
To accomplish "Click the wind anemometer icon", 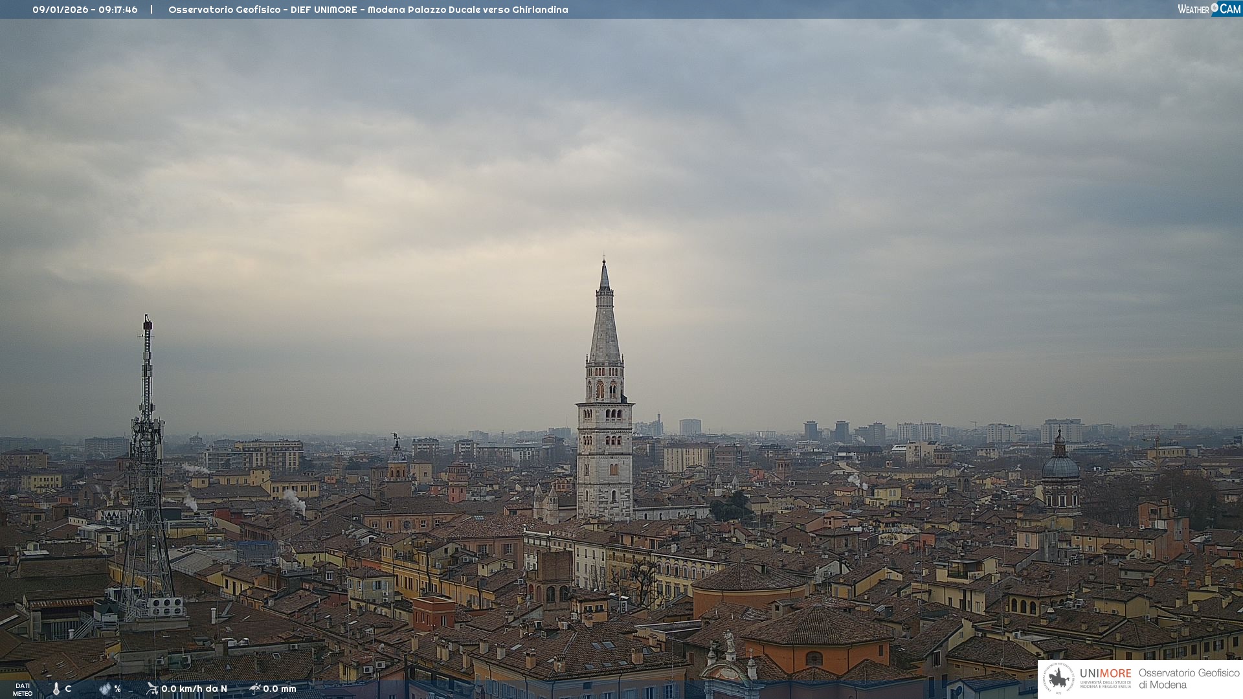I will tap(152, 689).
